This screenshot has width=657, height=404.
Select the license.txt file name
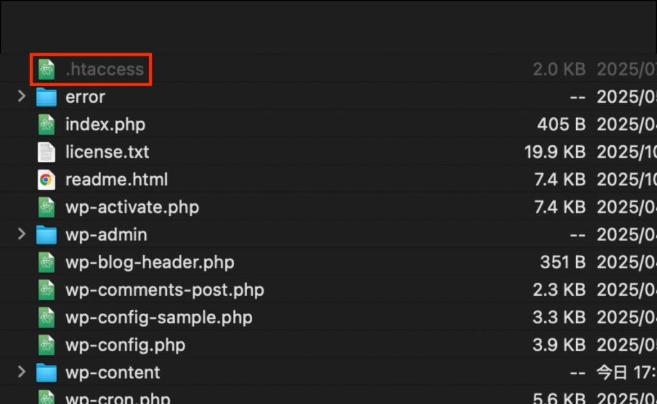click(x=107, y=152)
